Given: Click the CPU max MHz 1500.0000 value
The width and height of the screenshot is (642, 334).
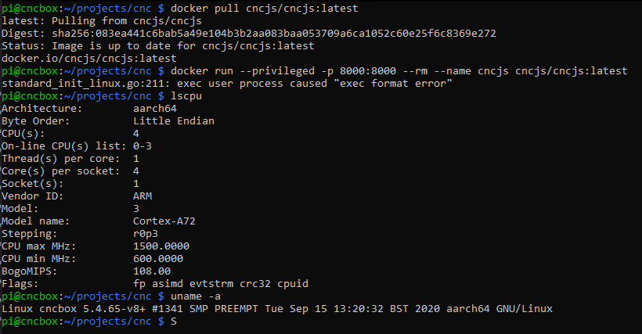Looking at the screenshot, I should click(x=161, y=246).
